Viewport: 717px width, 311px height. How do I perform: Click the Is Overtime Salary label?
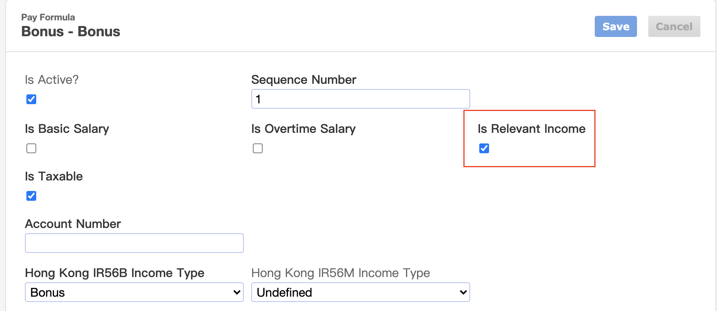303,129
